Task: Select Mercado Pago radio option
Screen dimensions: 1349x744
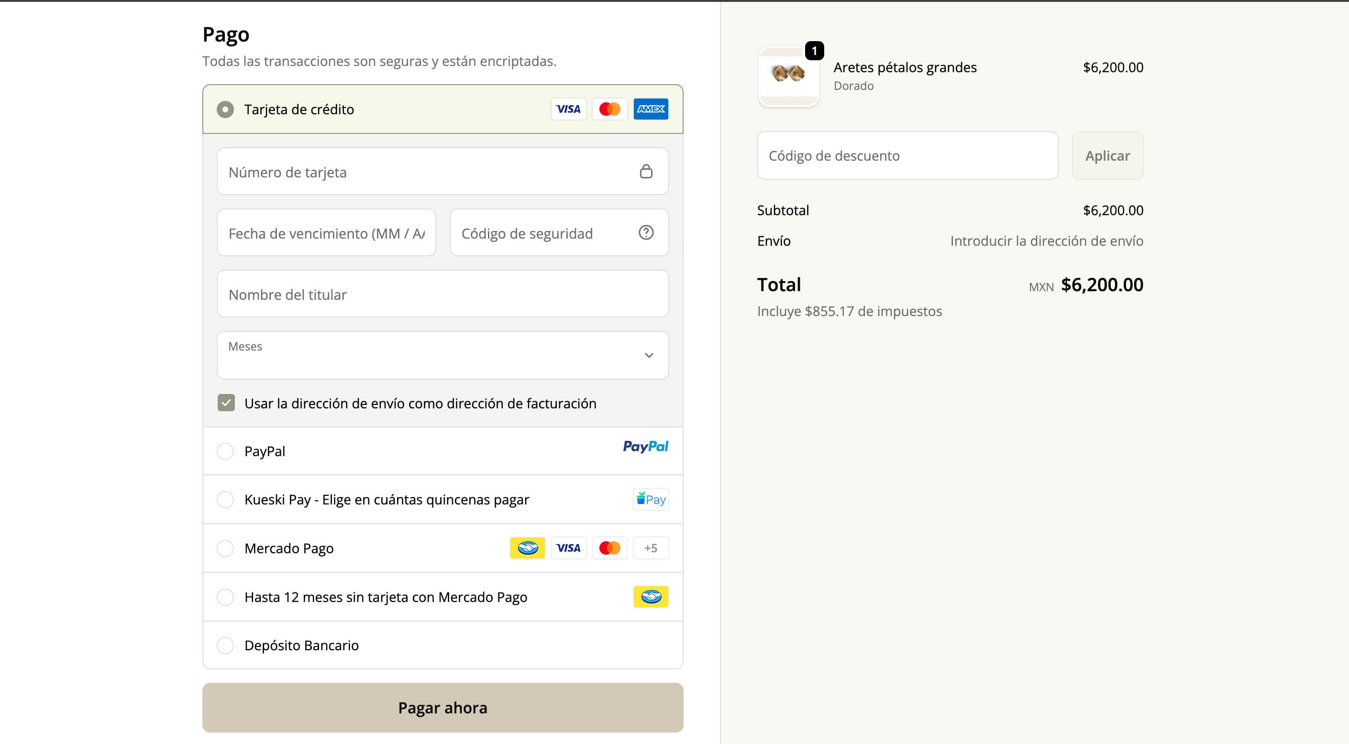Action: tap(226, 548)
